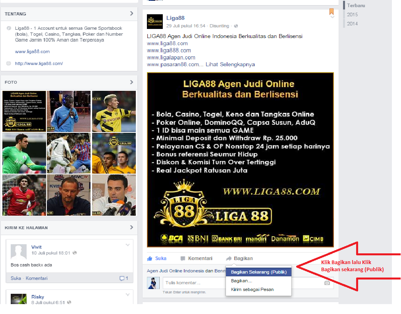
Task: Click Risky's profile avatar
Action: (19, 299)
